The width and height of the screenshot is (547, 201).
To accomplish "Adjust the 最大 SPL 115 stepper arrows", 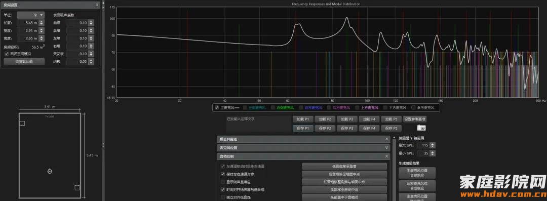I will [433, 145].
